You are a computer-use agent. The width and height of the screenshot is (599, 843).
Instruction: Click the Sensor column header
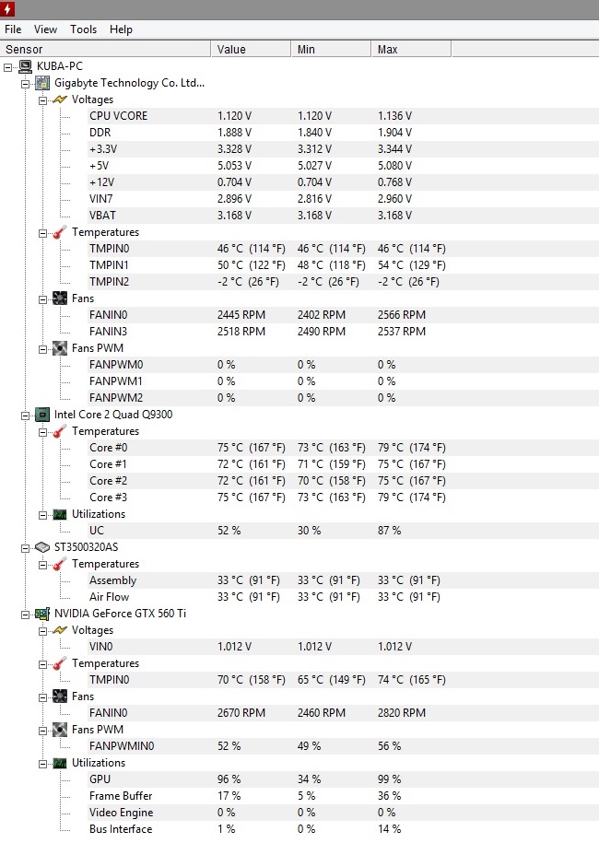coord(24,49)
